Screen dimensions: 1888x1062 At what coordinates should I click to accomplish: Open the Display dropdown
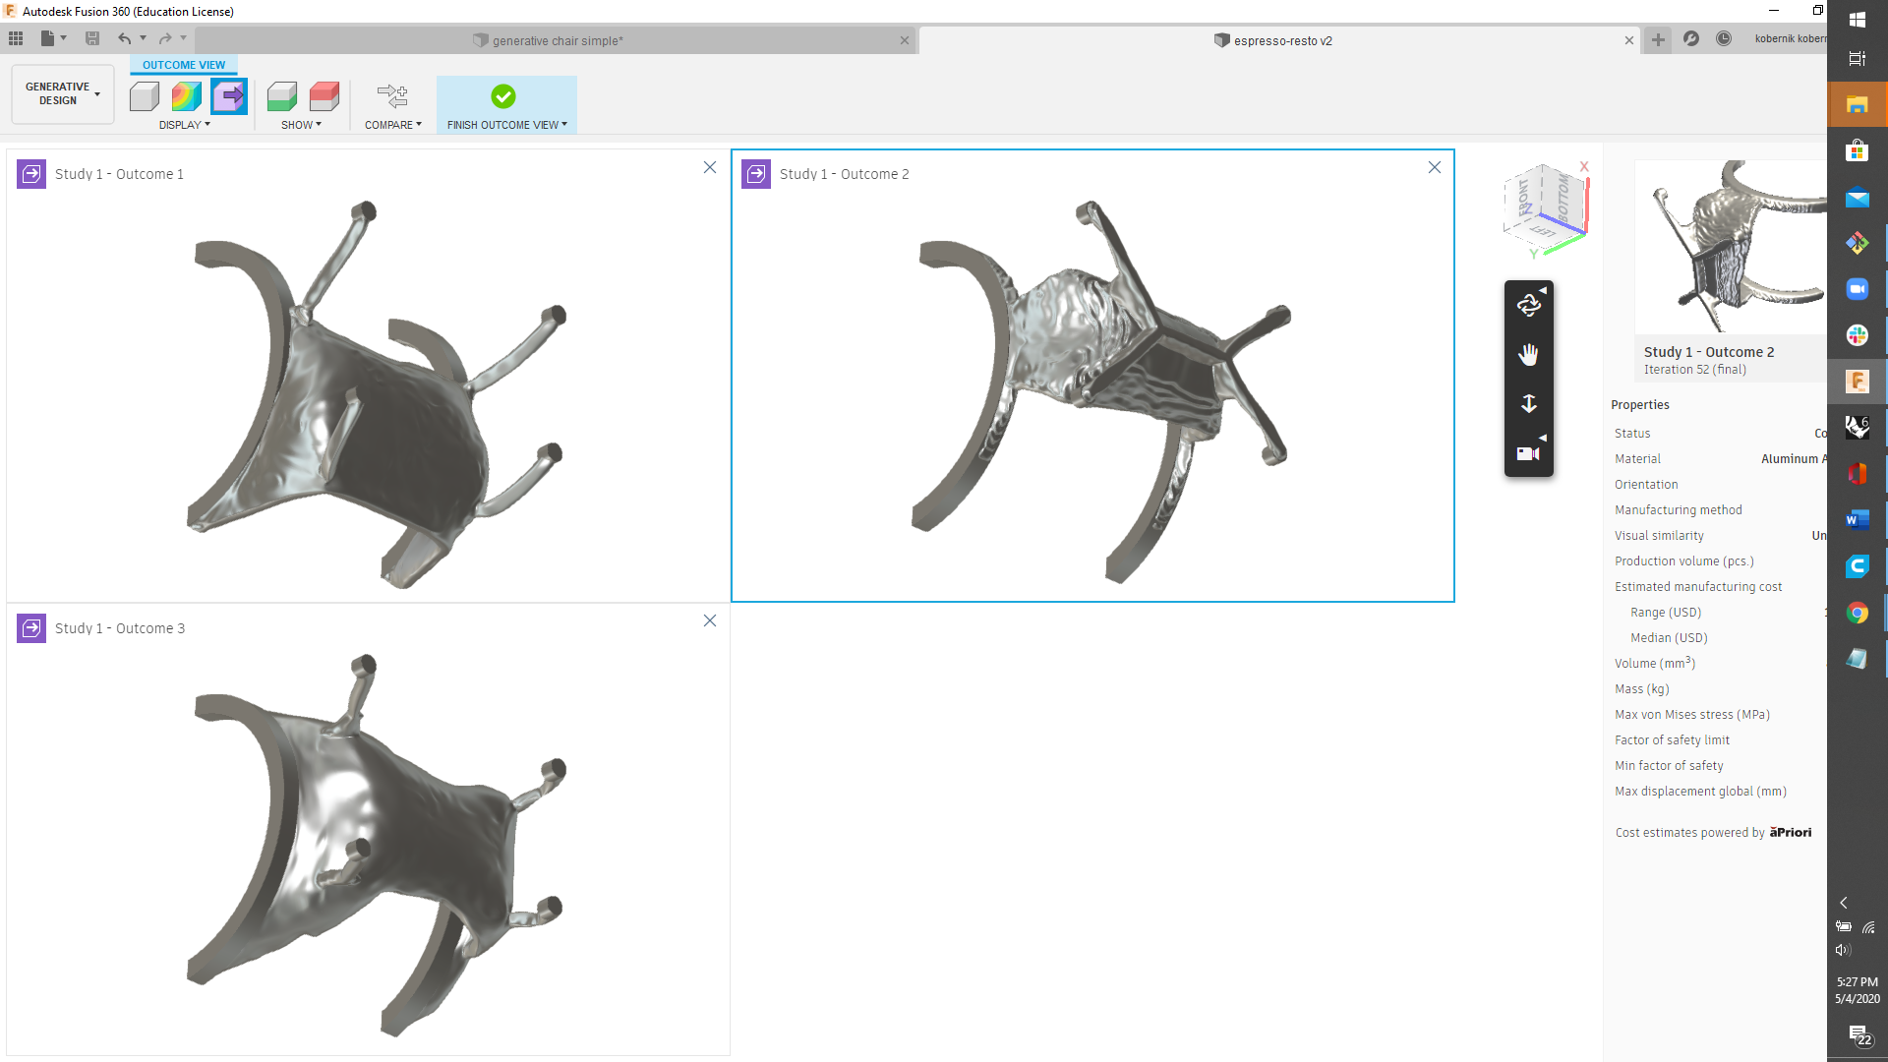(x=185, y=125)
